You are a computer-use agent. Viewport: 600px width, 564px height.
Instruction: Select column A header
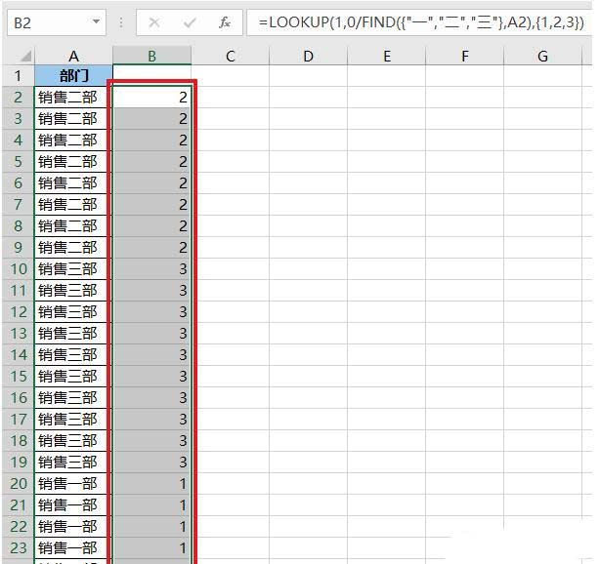(x=73, y=57)
